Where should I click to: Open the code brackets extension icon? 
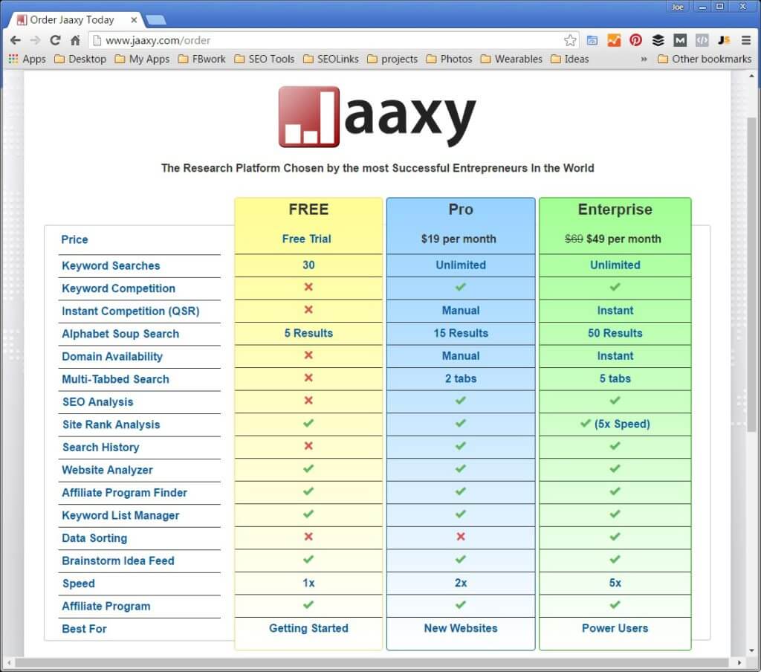pyautogui.click(x=702, y=40)
